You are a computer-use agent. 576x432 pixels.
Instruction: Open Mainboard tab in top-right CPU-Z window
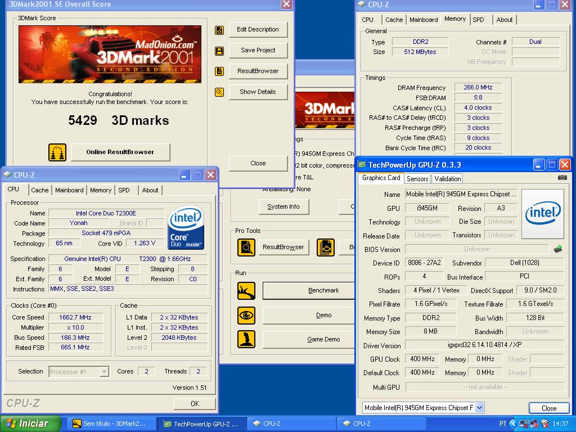[x=424, y=20]
